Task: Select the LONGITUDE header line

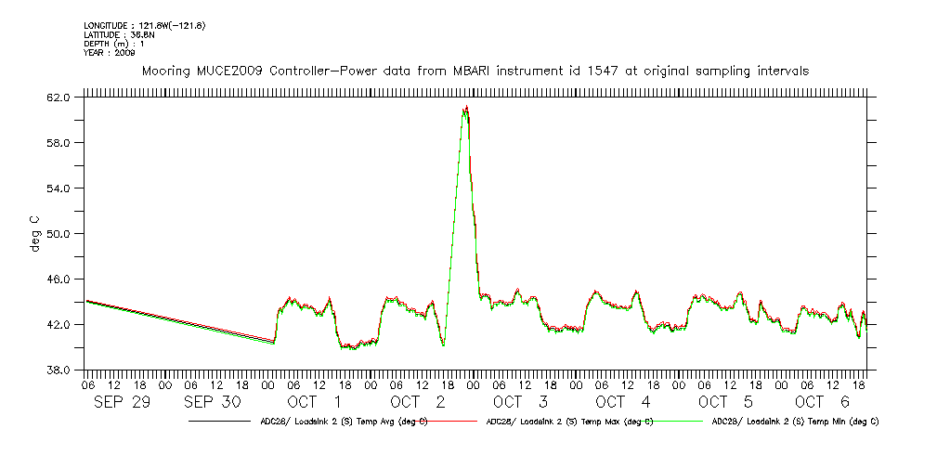Action: click(144, 25)
